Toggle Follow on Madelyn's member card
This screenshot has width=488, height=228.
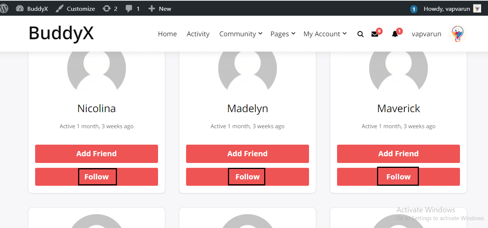[247, 176]
